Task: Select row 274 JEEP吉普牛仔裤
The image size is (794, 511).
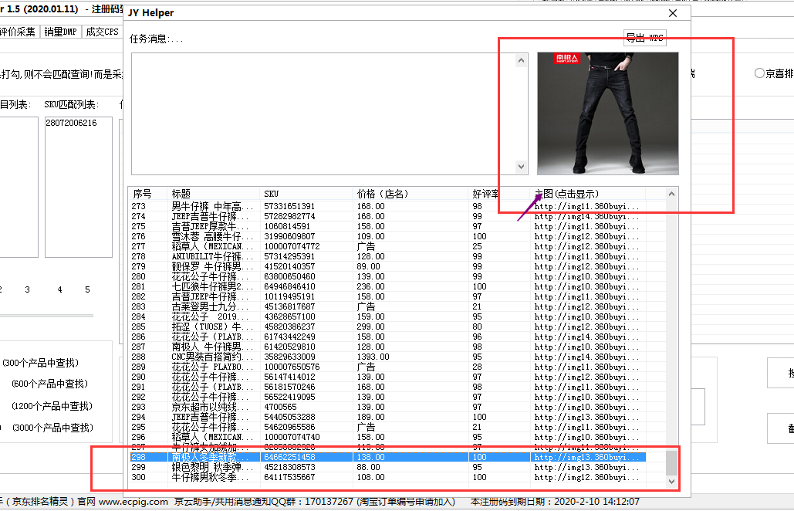Action: [387, 216]
